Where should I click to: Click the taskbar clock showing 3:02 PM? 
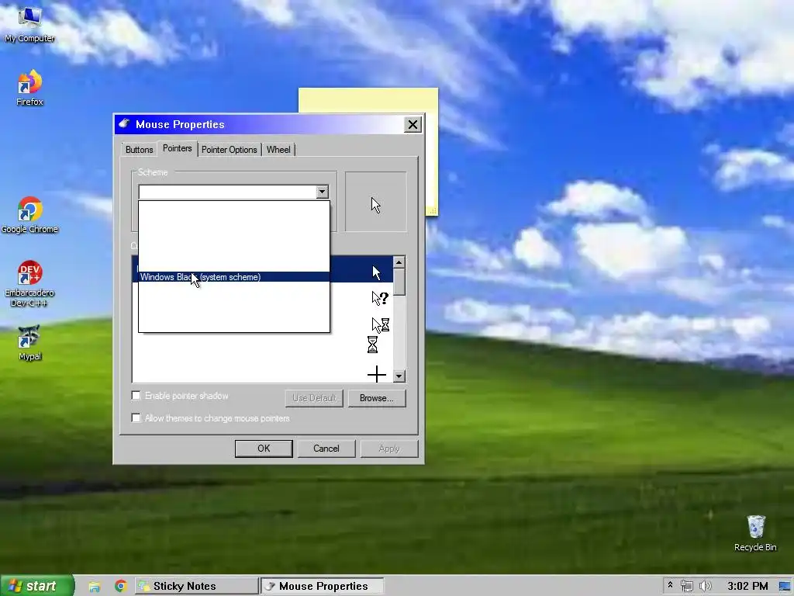pyautogui.click(x=747, y=586)
